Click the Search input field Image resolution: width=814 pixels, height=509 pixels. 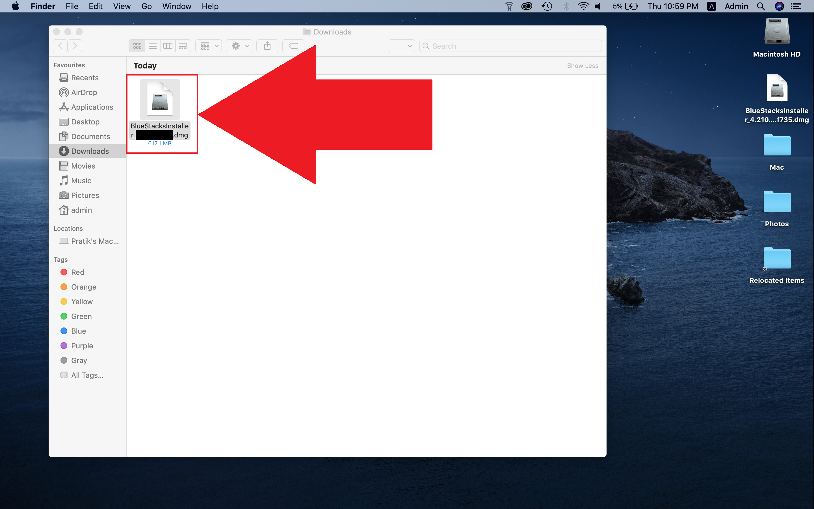click(x=508, y=45)
